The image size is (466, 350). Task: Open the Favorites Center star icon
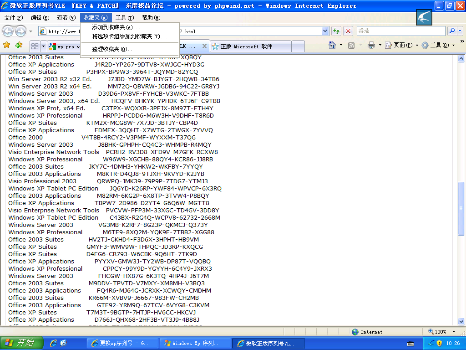[x=6, y=45]
